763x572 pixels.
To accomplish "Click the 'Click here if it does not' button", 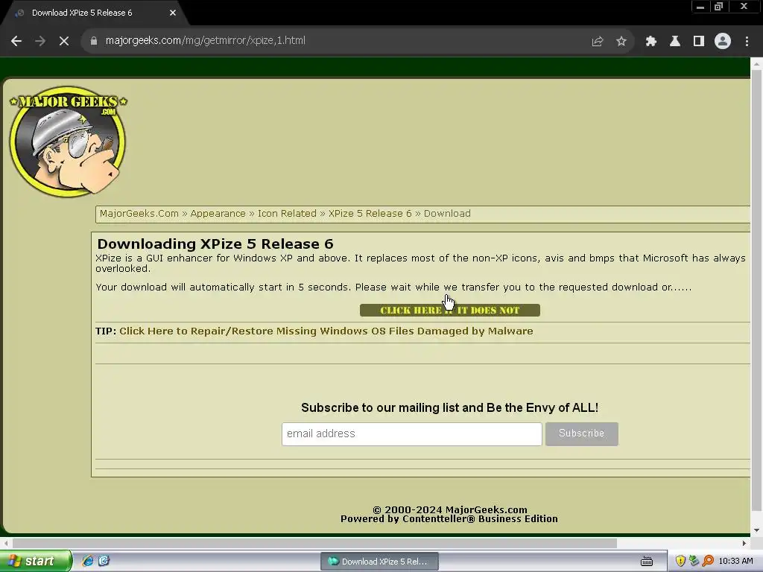I will pyautogui.click(x=449, y=311).
